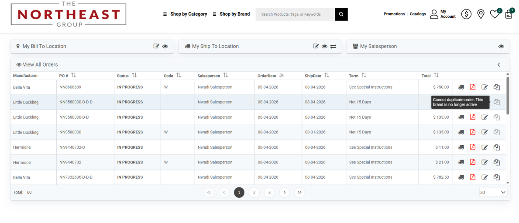This screenshot has width=519, height=223.
Task: Sort orders by Code column
Action: [179, 76]
